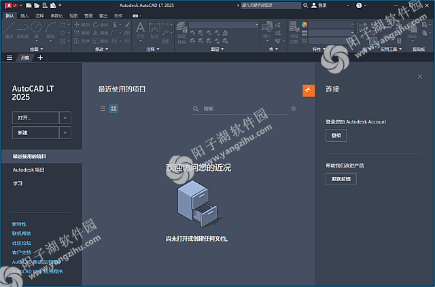This screenshot has width=435, height=287.
Task: Switch to the 输出 ribbon tab
Action: 103,16
